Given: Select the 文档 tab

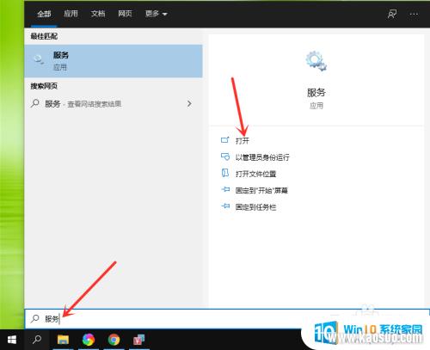Looking at the screenshot, I should tap(98, 14).
